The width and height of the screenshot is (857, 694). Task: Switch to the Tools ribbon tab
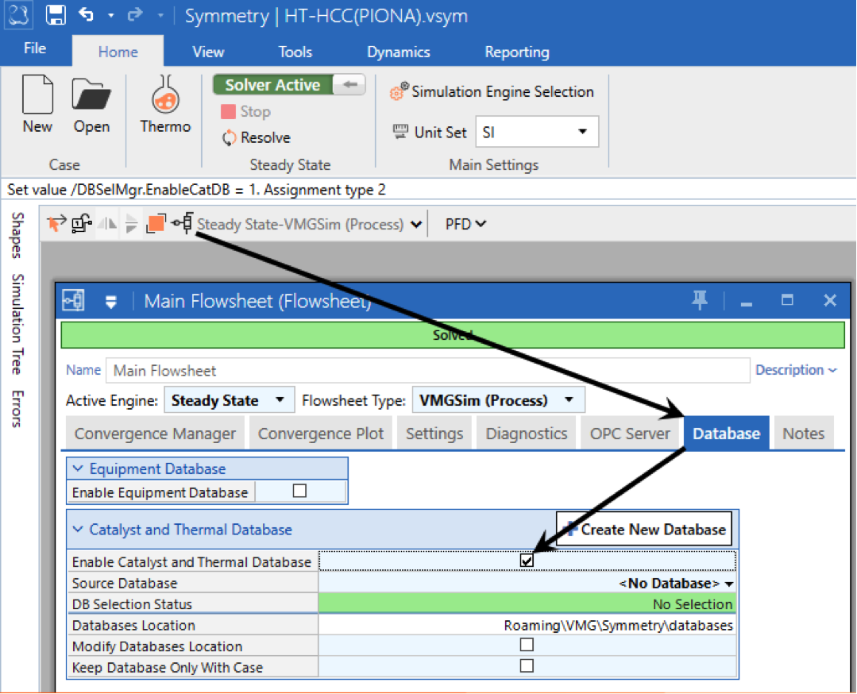click(295, 52)
